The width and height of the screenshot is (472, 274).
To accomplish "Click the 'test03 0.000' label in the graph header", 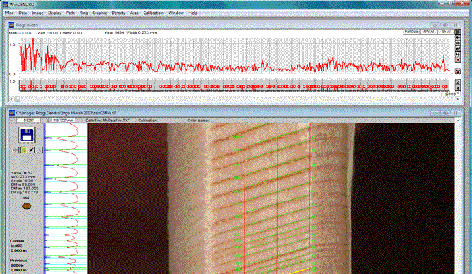I will point(21,33).
